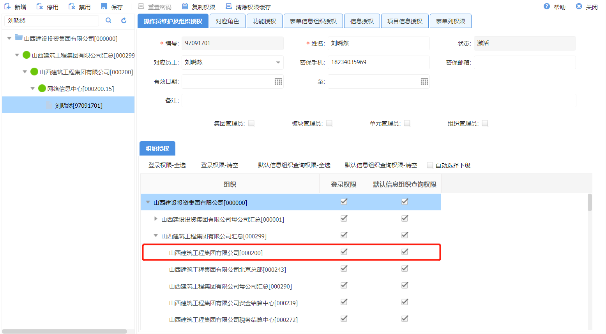Click the 组织 column header
This screenshot has height=334, width=606.
click(230, 184)
